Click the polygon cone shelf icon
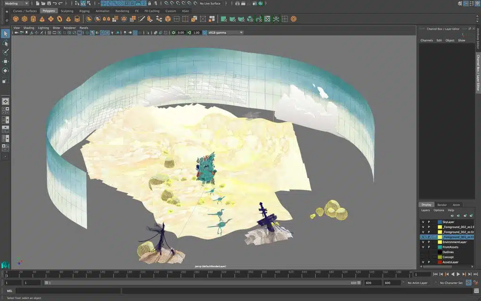The height and width of the screenshot is (301, 481). (x=42, y=19)
